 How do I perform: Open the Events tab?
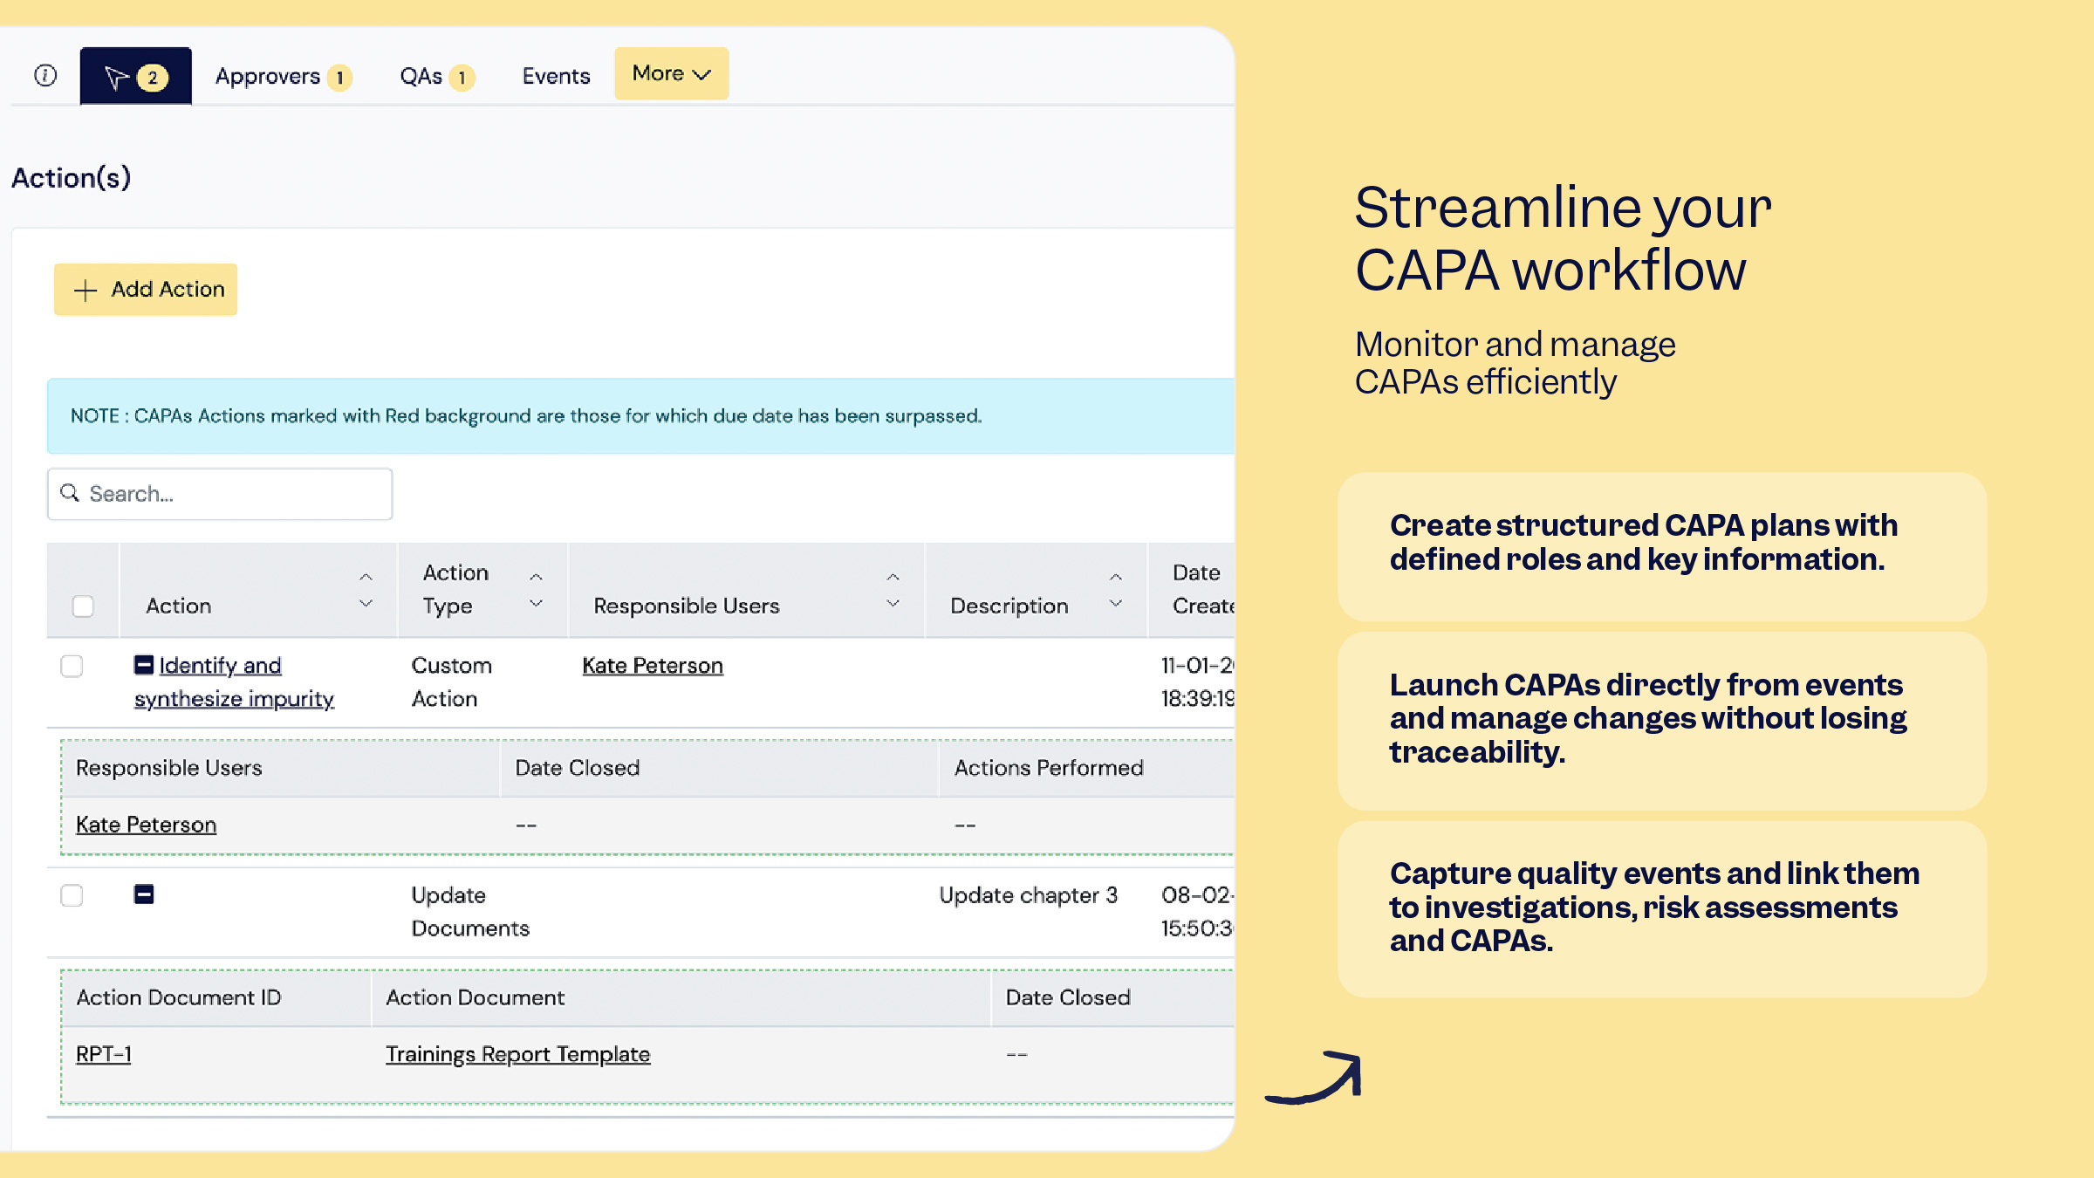556,77
